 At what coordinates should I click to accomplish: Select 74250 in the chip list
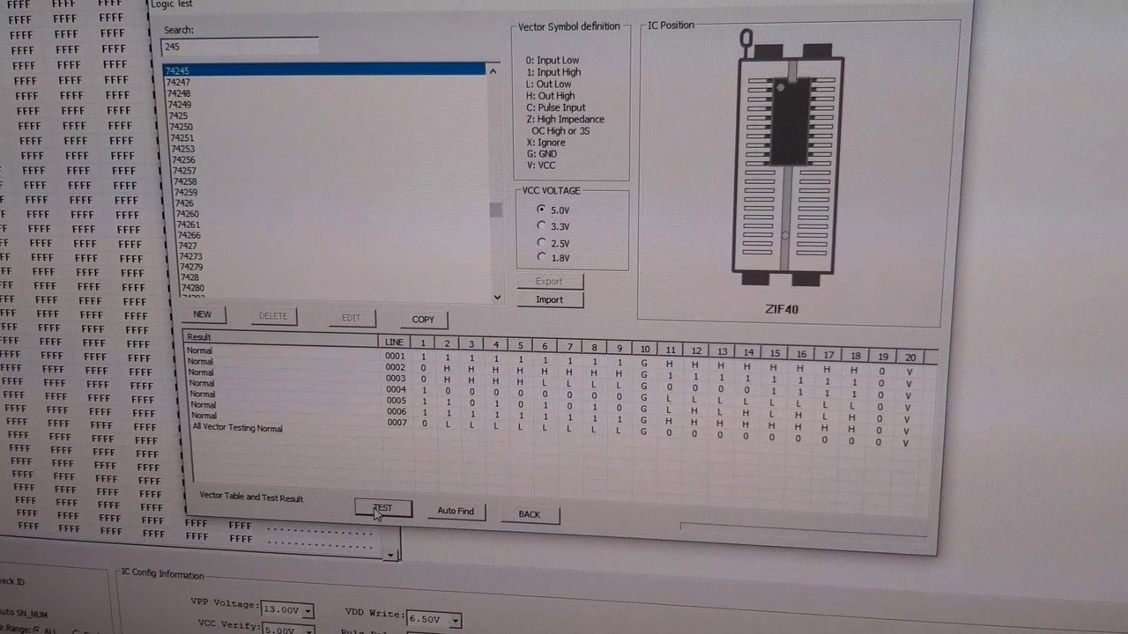(181, 126)
